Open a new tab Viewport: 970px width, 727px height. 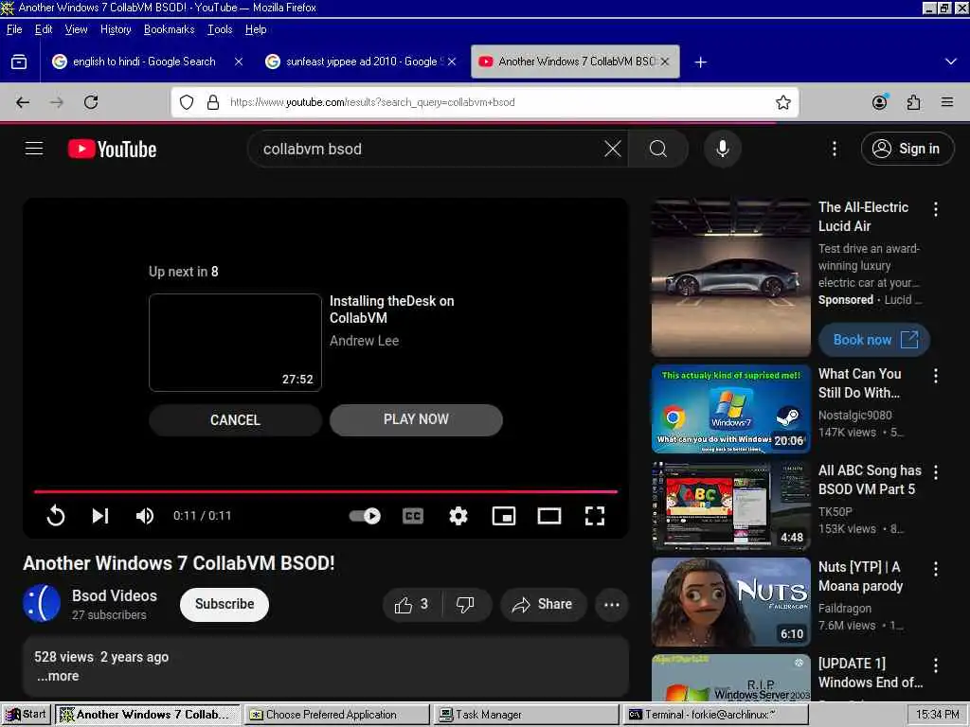coord(700,62)
